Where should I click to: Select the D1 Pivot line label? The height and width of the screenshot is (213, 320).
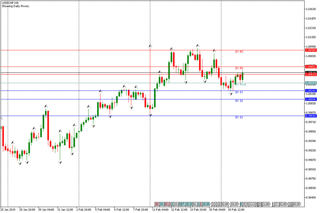(x=241, y=85)
